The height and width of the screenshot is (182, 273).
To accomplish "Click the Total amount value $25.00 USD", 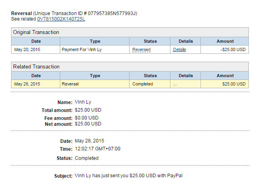I will tap(88, 110).
